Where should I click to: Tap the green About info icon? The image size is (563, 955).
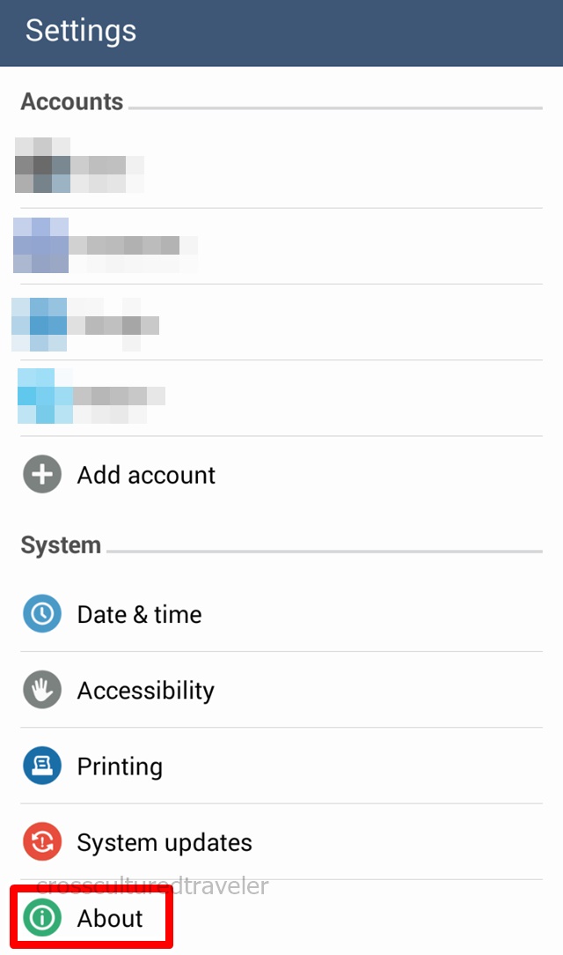pos(41,918)
